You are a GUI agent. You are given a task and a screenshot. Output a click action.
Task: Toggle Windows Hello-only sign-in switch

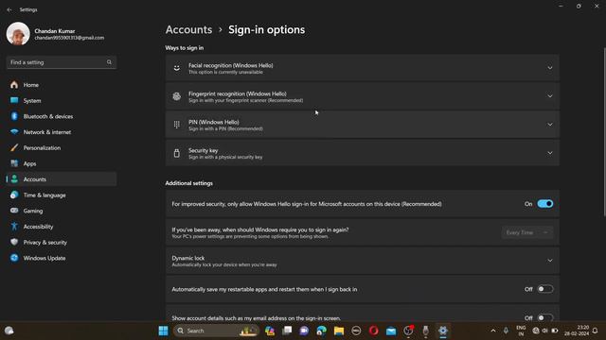point(545,204)
